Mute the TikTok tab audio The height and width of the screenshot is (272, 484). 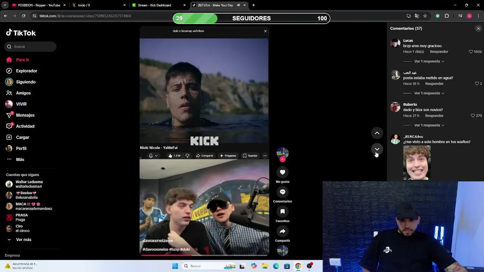[238, 5]
